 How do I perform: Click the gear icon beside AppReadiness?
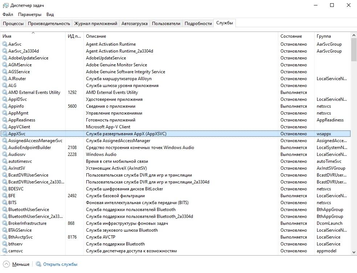5,120
